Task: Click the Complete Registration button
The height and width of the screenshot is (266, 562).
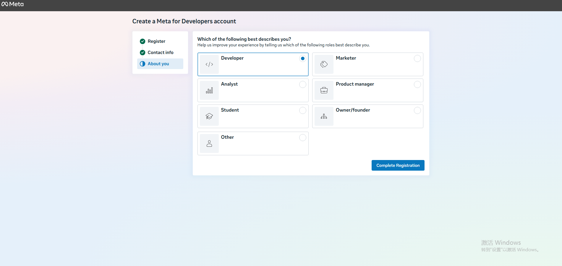Action: pyautogui.click(x=398, y=165)
